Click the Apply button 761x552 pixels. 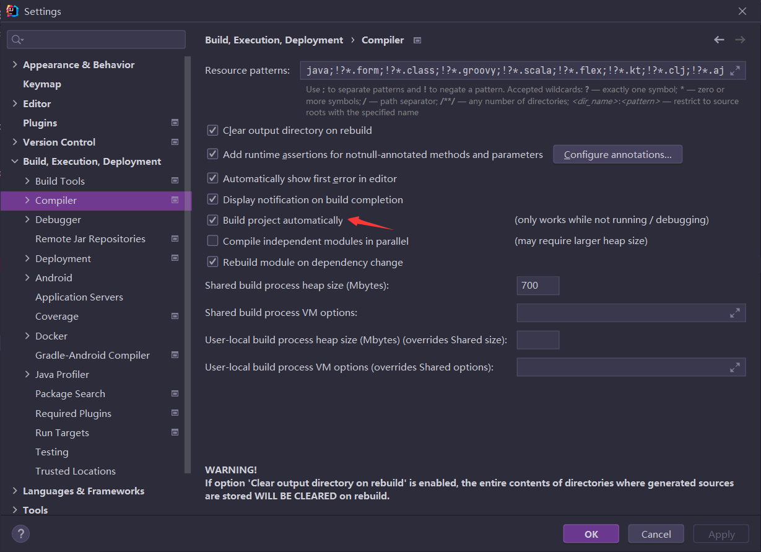coord(721,534)
